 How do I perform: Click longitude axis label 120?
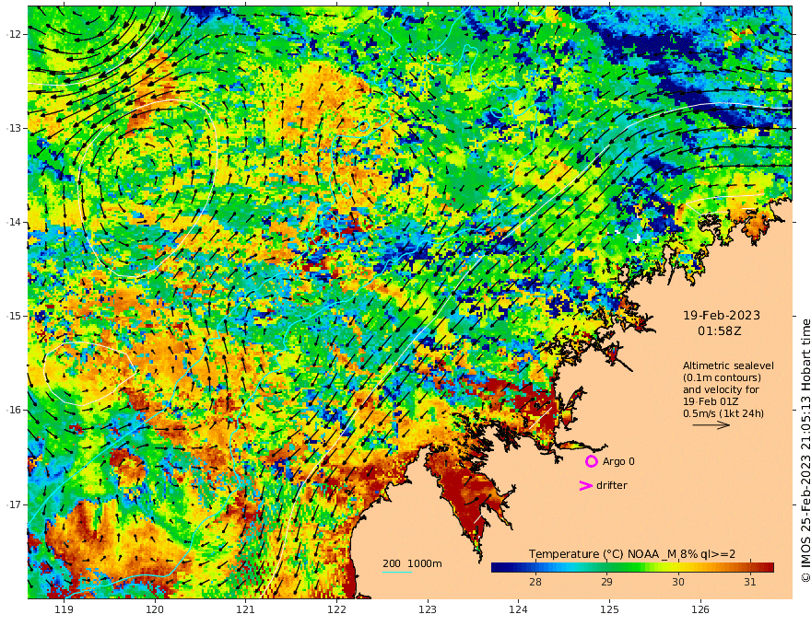tap(155, 610)
